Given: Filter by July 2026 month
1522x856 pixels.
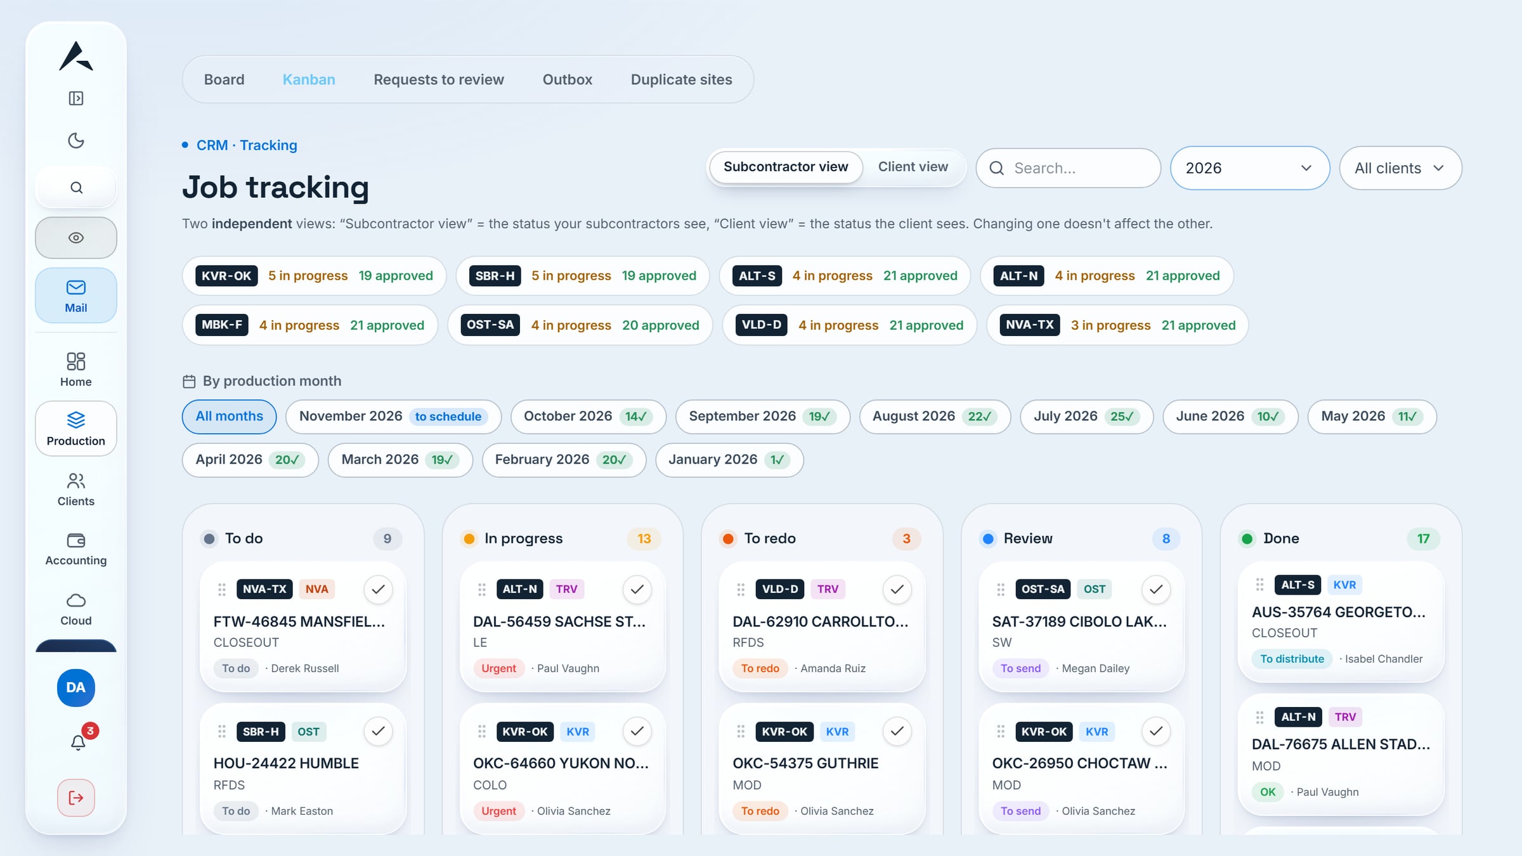Looking at the screenshot, I should tap(1086, 417).
